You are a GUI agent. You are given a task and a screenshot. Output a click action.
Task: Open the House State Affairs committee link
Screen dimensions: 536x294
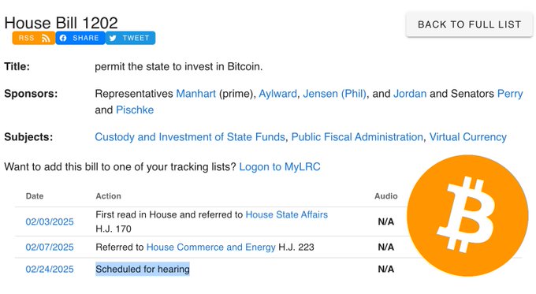click(286, 214)
